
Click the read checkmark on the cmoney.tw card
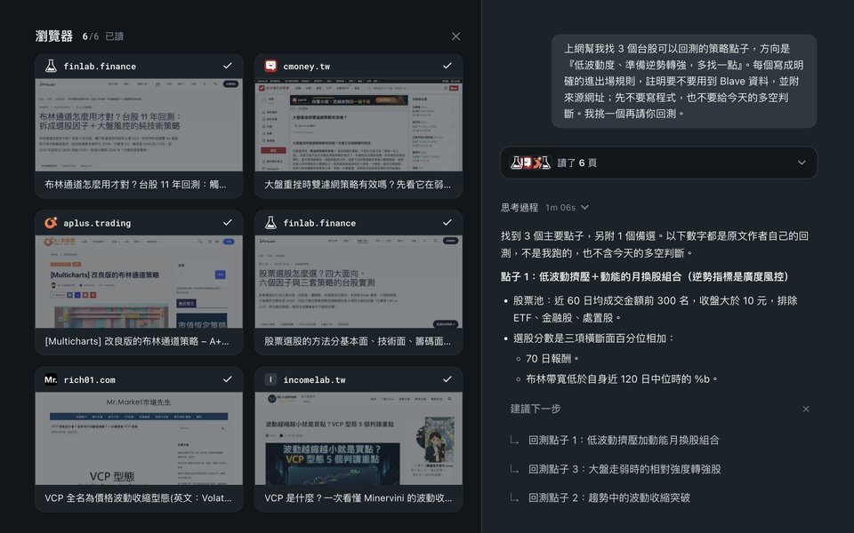pyautogui.click(x=447, y=66)
